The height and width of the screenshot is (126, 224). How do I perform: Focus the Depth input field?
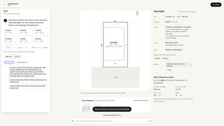[x=21, y=48]
